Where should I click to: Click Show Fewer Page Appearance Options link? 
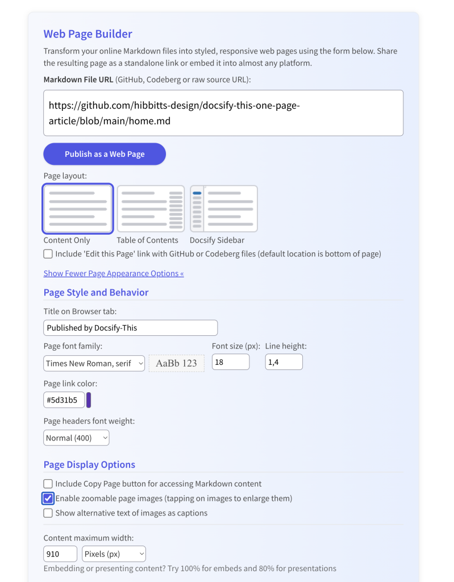pos(114,273)
